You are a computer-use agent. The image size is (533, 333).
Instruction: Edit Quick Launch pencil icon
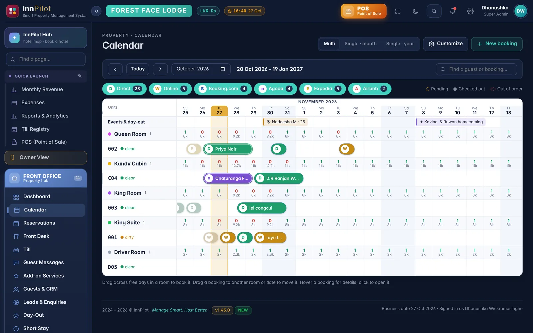(80, 76)
